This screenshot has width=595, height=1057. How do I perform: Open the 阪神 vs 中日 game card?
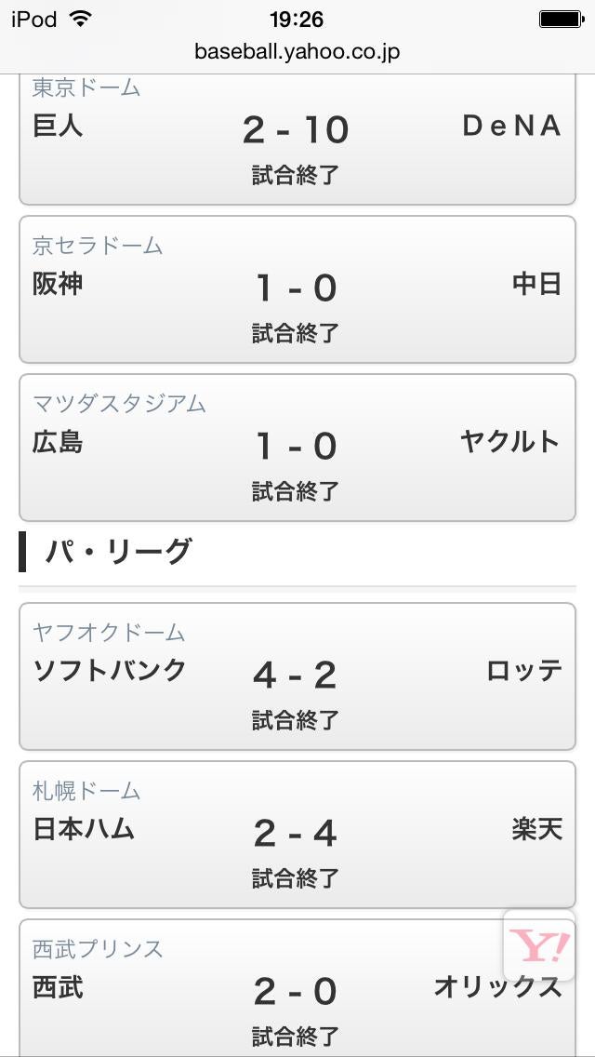(297, 289)
